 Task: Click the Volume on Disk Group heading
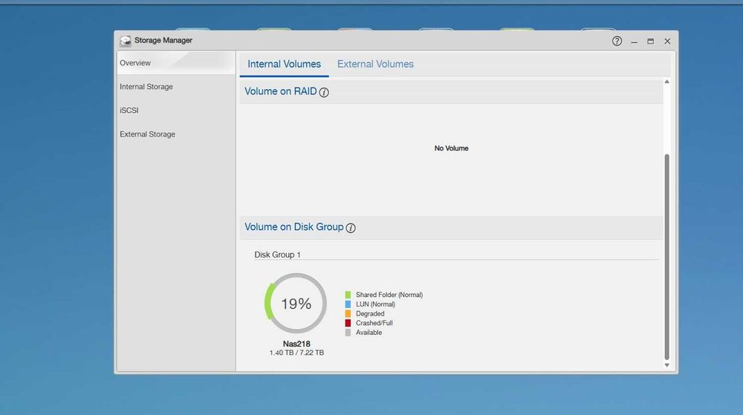pyautogui.click(x=293, y=227)
